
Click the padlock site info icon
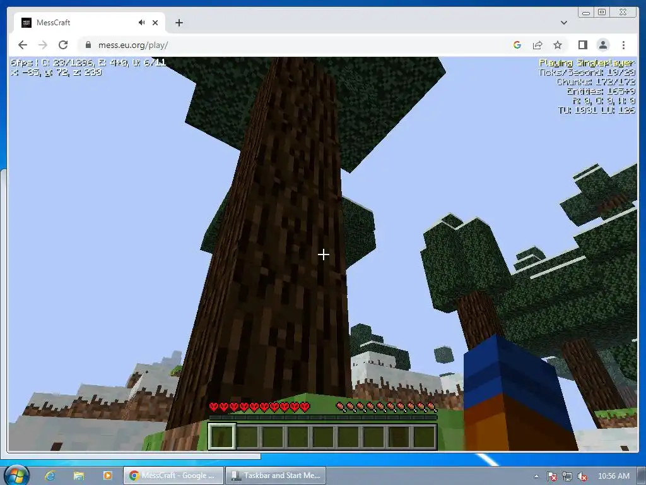(88, 45)
